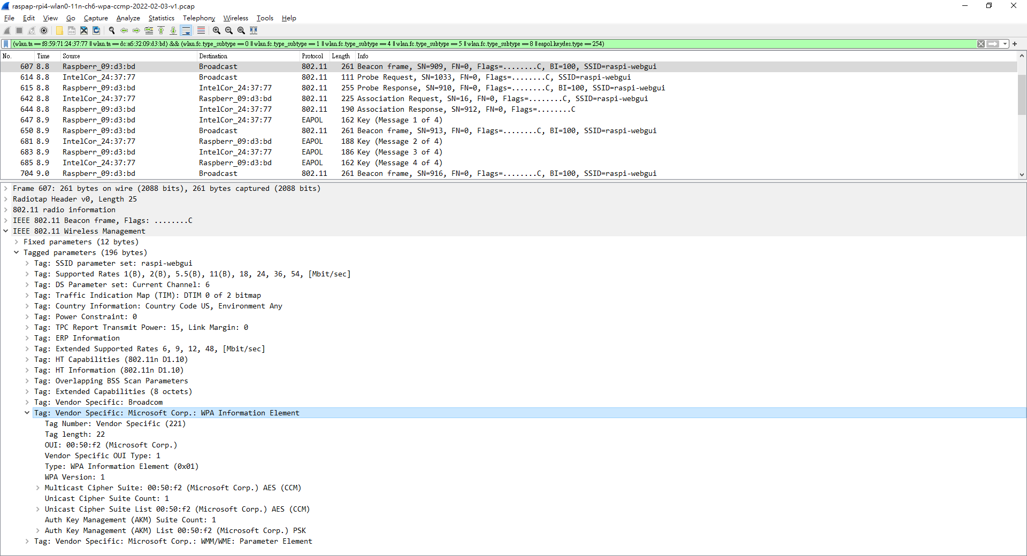This screenshot has height=556, width=1027.
Task: Open the Wireless menu
Action: 236,18
